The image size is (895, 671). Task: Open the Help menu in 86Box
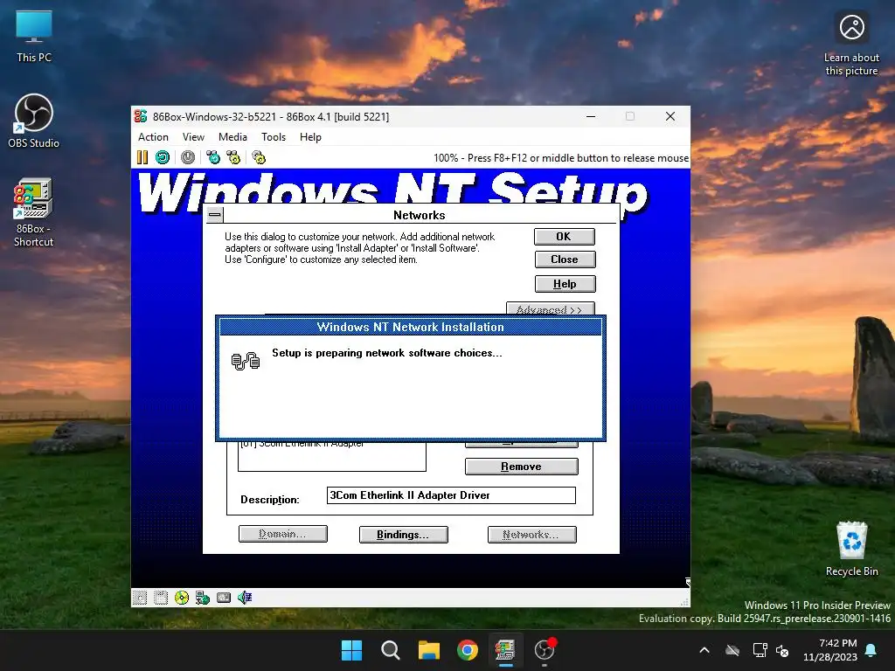(x=310, y=137)
